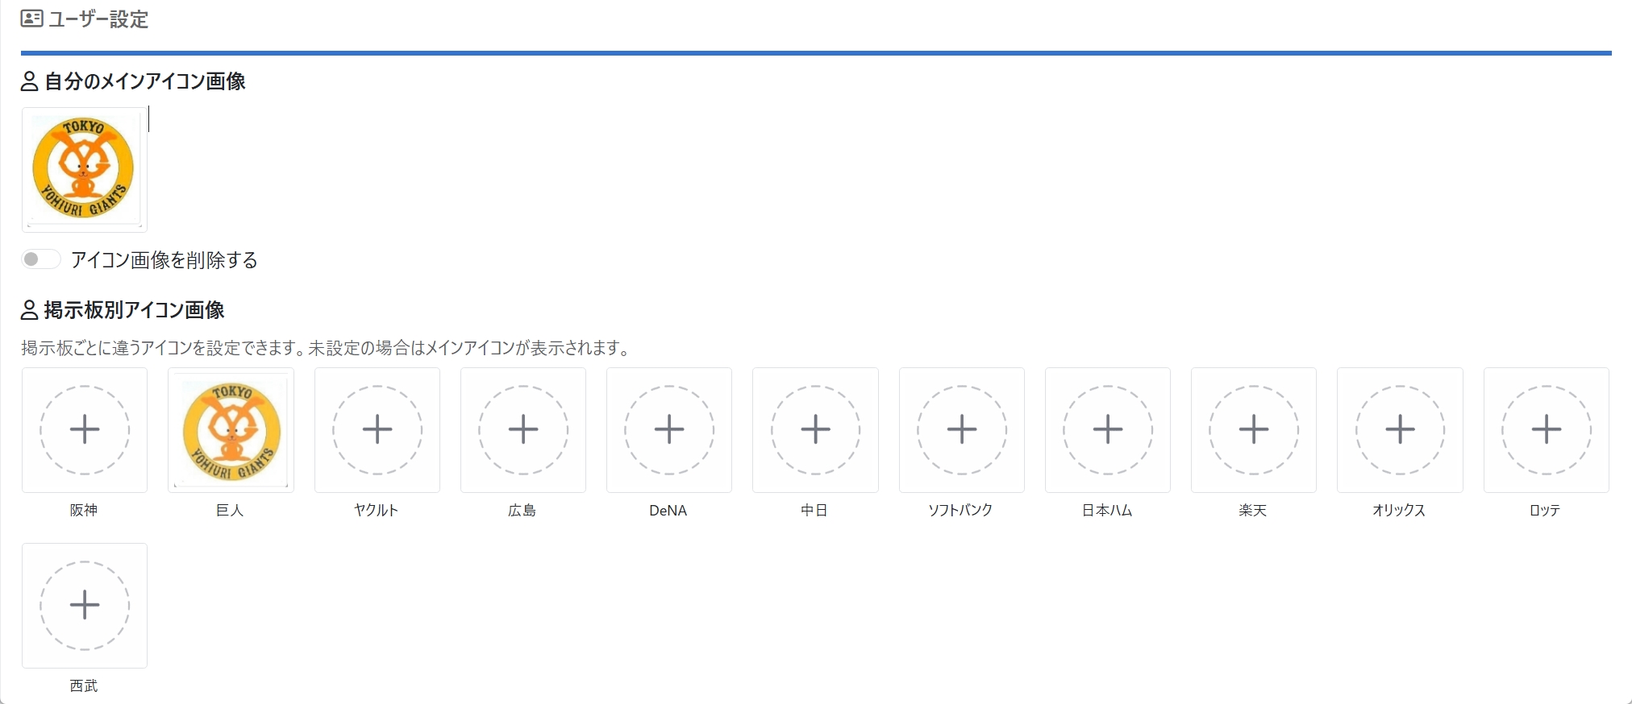Add icon for the 中日 board

(x=815, y=429)
